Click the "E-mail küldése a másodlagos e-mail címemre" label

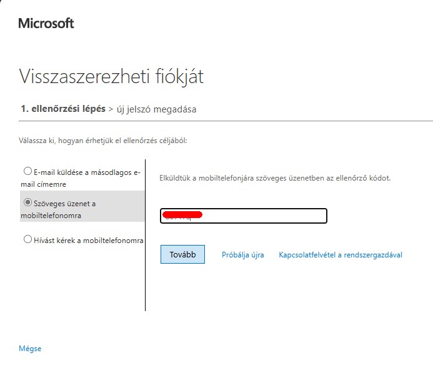pyautogui.click(x=81, y=178)
